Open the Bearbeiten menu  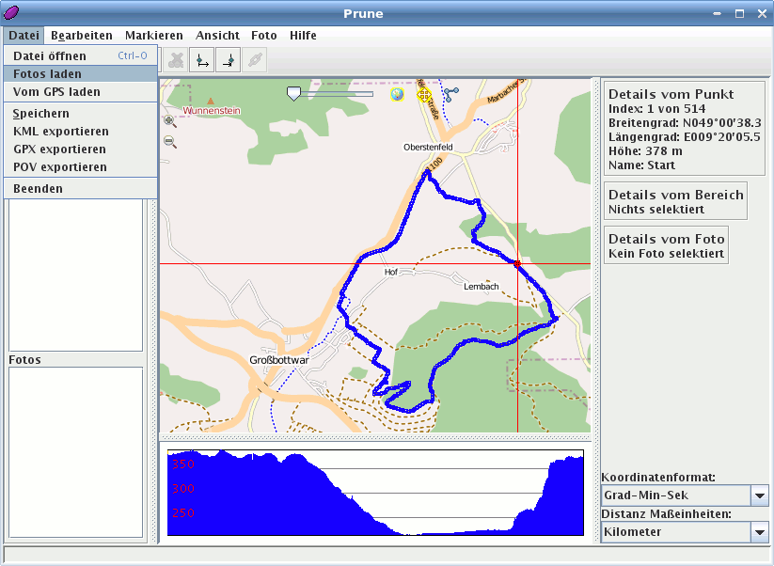tap(82, 36)
